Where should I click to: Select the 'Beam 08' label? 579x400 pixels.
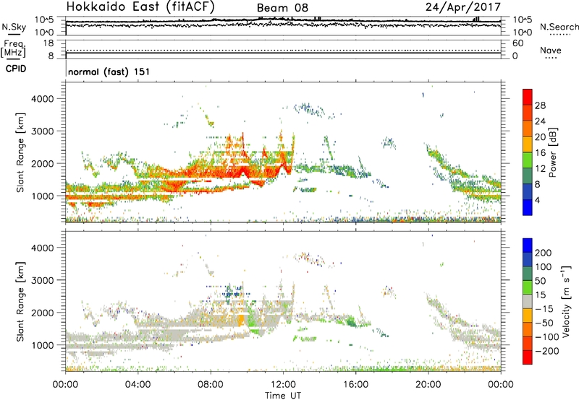point(282,8)
